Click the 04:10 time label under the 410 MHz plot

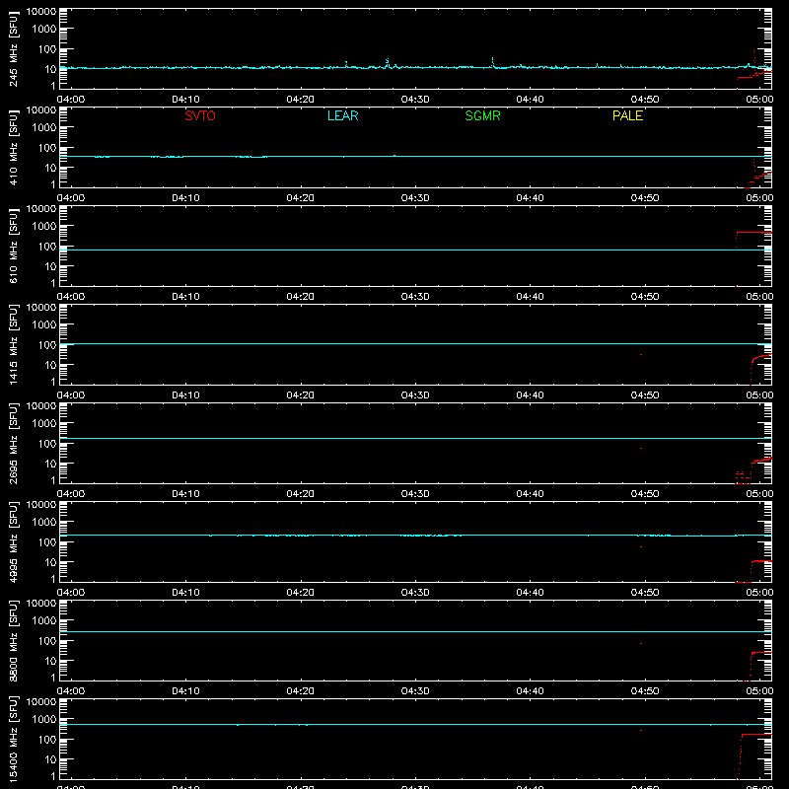(x=185, y=198)
